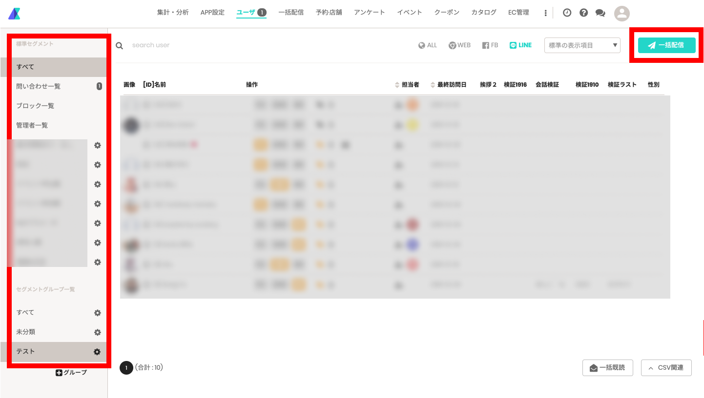
Task: Open the user profile avatar
Action: (622, 13)
